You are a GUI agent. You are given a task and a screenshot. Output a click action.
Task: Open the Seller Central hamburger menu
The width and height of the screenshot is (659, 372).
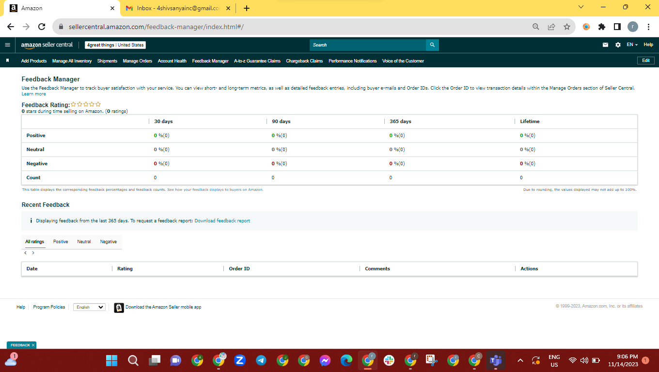click(7, 45)
